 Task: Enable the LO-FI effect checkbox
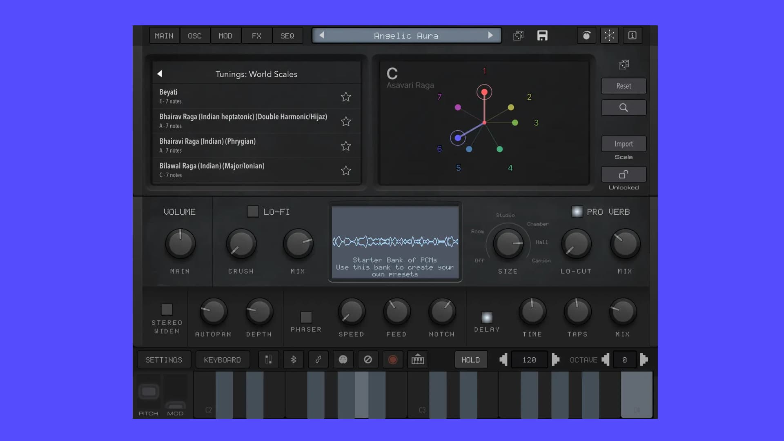point(253,212)
